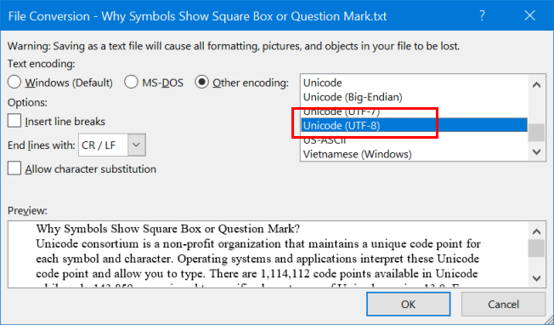Click the Help question mark icon
The width and height of the screenshot is (554, 325).
[482, 15]
